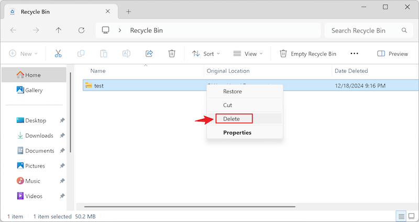Refresh the Recycle Bin view
Image resolution: width=419 pixels, height=222 pixels.
tap(81, 30)
